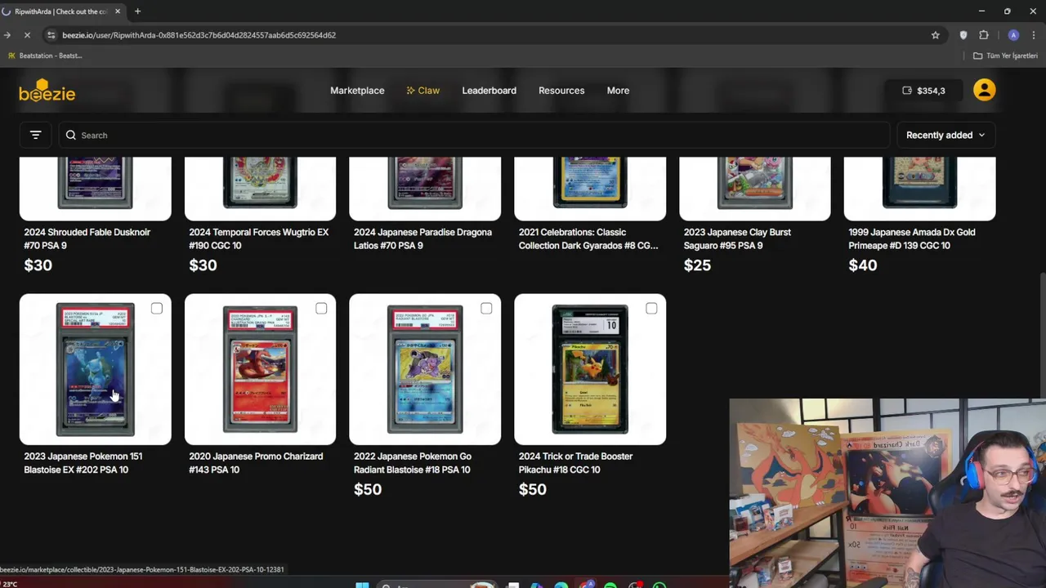The image size is (1046, 588).
Task: Open shield extension icon in toolbar
Action: coord(963,35)
